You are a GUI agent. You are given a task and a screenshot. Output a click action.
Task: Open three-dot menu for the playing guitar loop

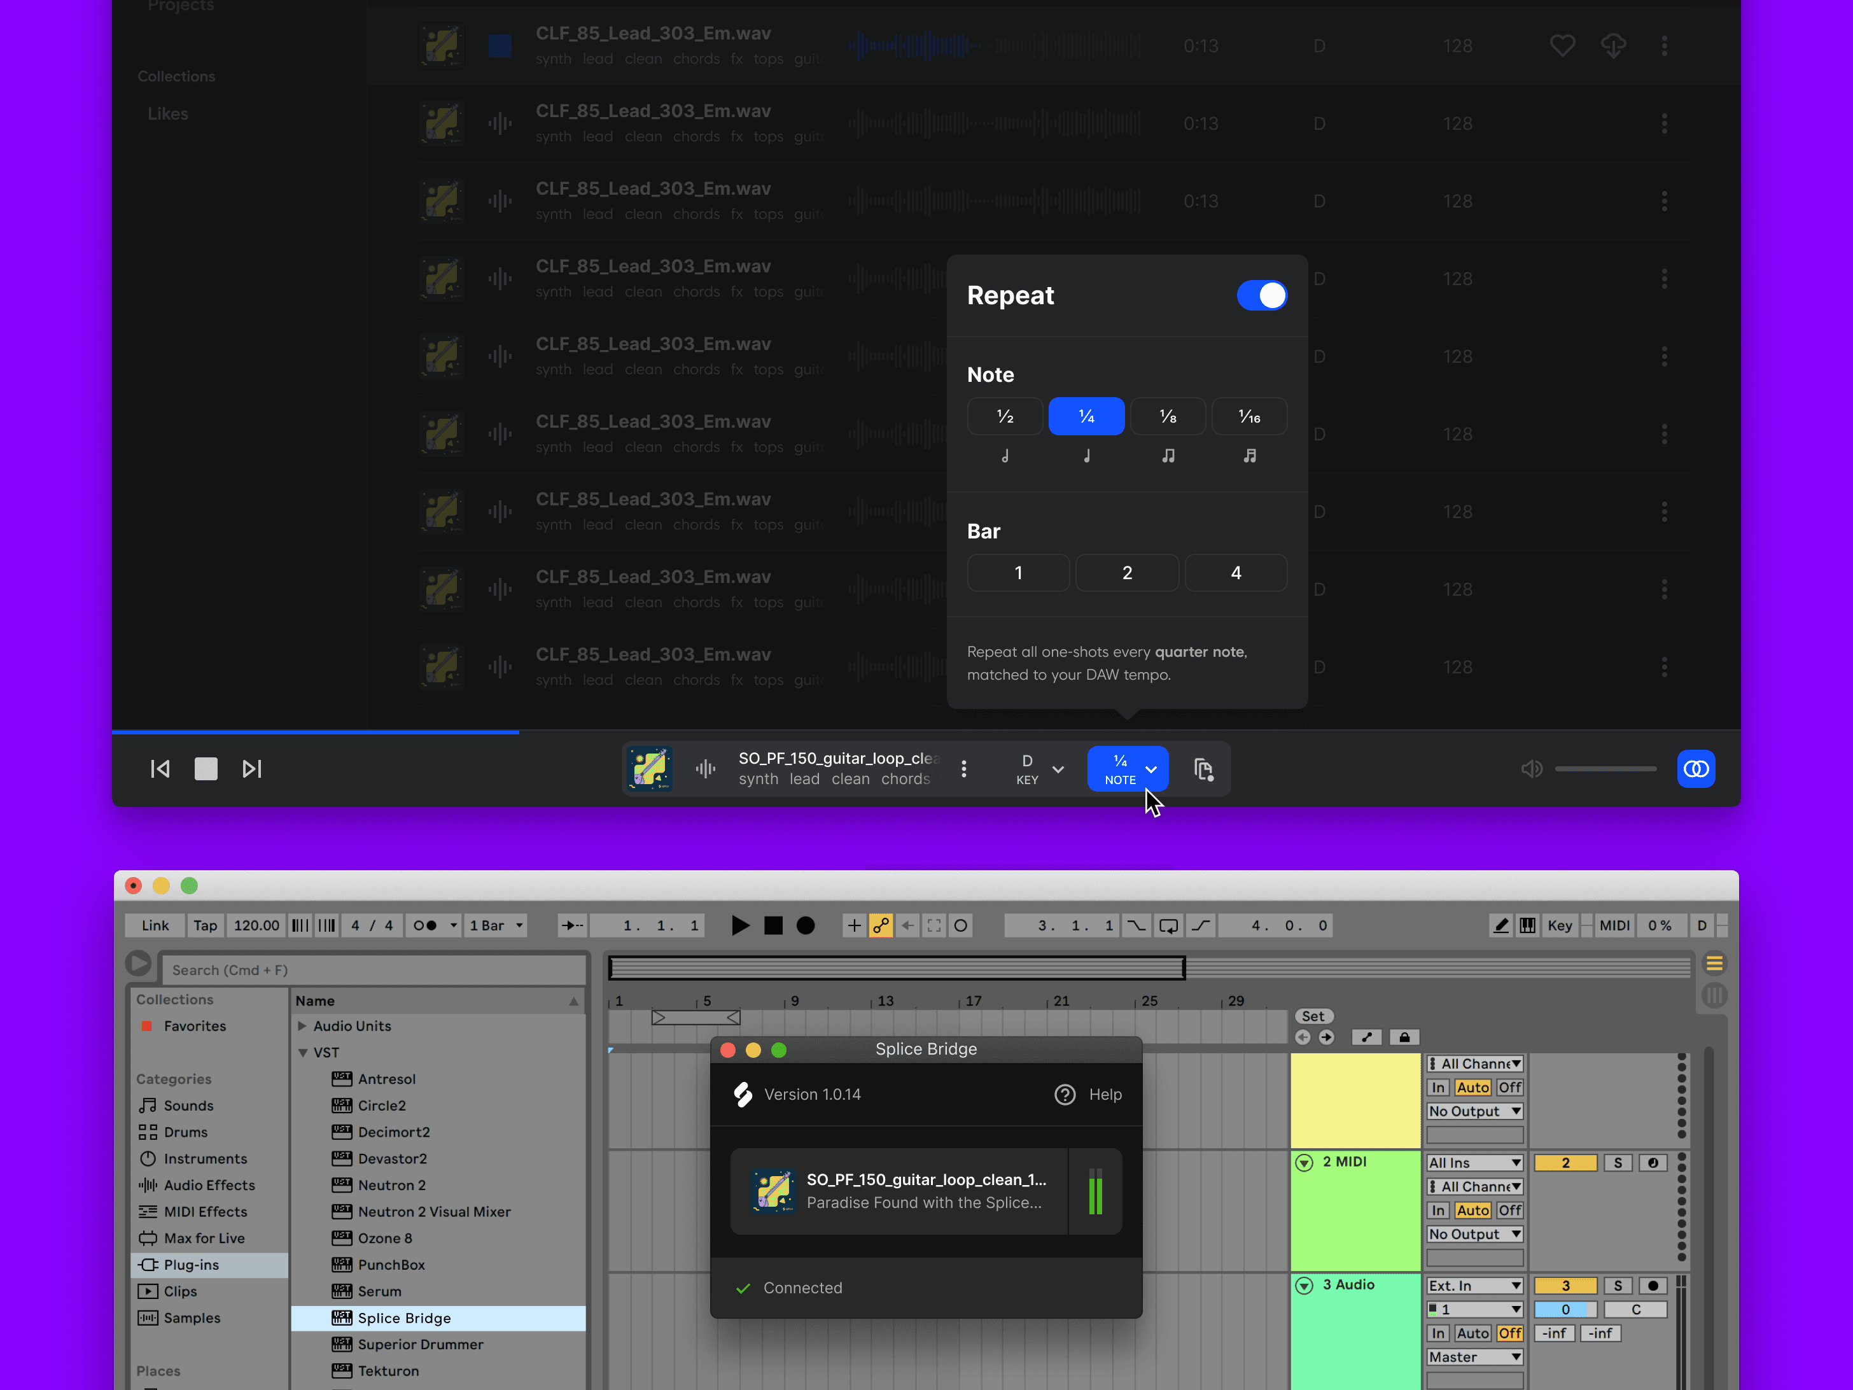tap(964, 769)
